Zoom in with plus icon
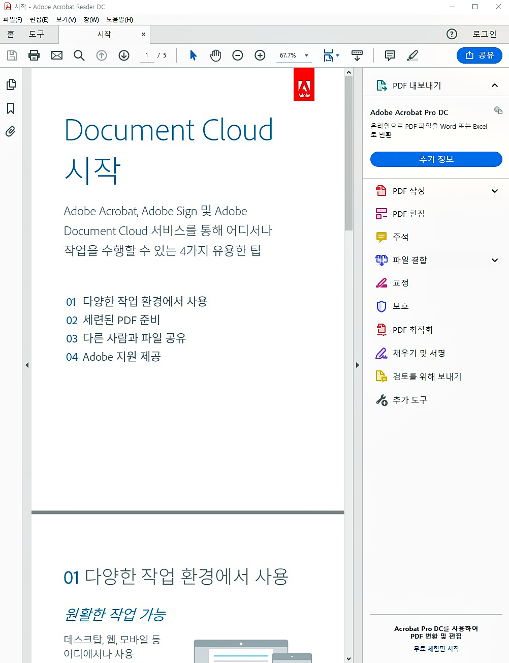Viewport: 509px width, 663px height. 260,55
